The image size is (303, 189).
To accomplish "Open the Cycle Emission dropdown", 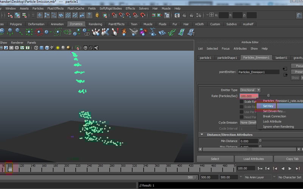I will tap(248, 122).
